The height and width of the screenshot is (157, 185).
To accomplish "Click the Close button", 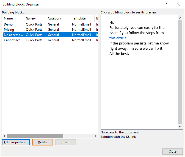I will [173, 152].
